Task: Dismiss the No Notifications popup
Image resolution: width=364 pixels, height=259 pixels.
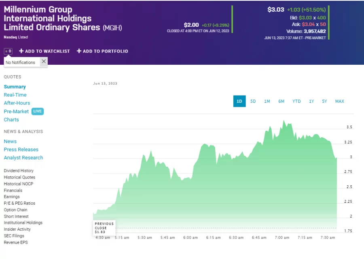Action: point(44,62)
